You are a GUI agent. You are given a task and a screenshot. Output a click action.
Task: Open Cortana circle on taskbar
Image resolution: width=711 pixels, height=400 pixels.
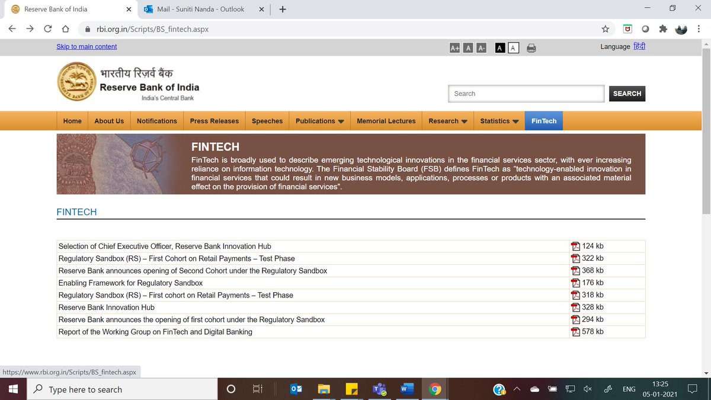(231, 389)
